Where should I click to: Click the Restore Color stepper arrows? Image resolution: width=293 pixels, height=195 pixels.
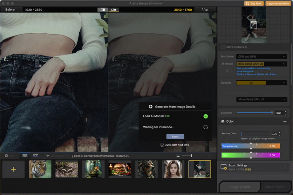(x=280, y=134)
